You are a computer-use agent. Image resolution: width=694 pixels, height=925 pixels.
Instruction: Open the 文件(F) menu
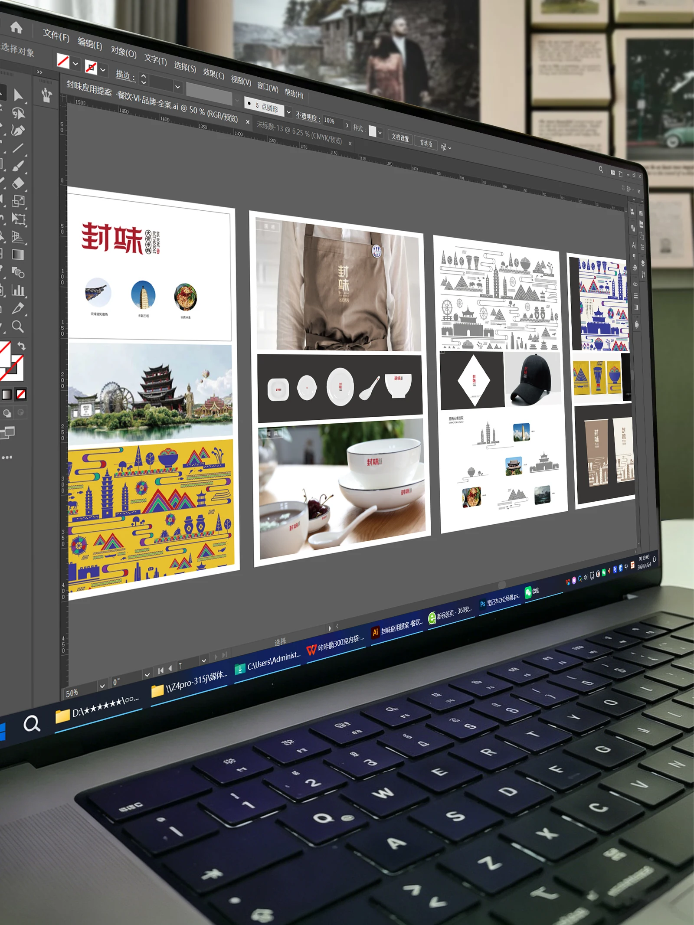(x=56, y=35)
